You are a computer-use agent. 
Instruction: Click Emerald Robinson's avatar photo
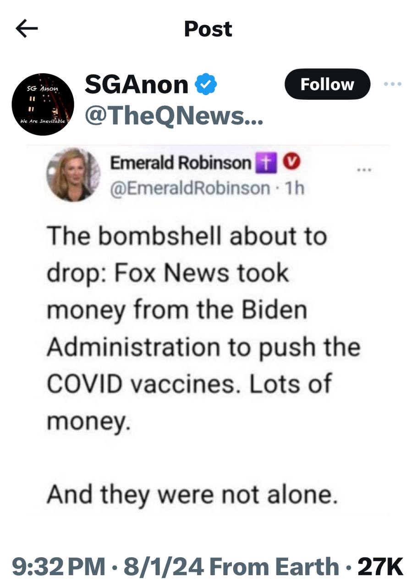(x=73, y=175)
